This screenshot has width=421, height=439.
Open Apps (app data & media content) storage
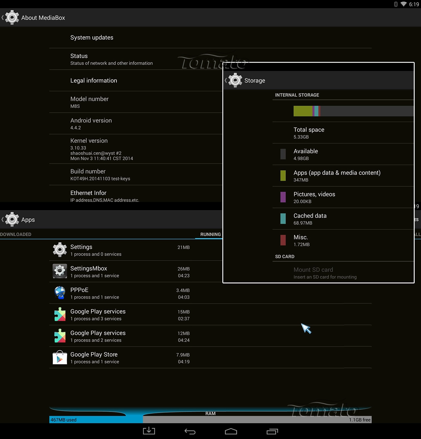click(343, 176)
